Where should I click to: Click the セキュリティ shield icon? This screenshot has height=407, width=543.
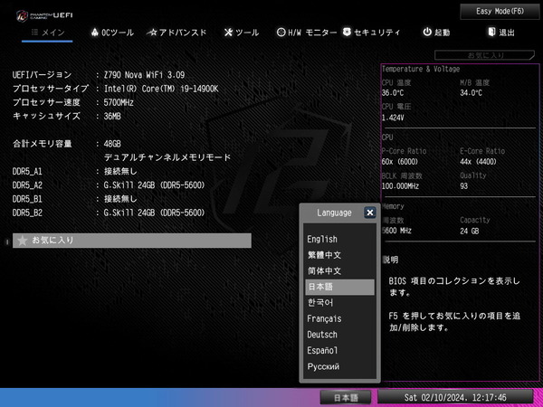[x=347, y=33]
